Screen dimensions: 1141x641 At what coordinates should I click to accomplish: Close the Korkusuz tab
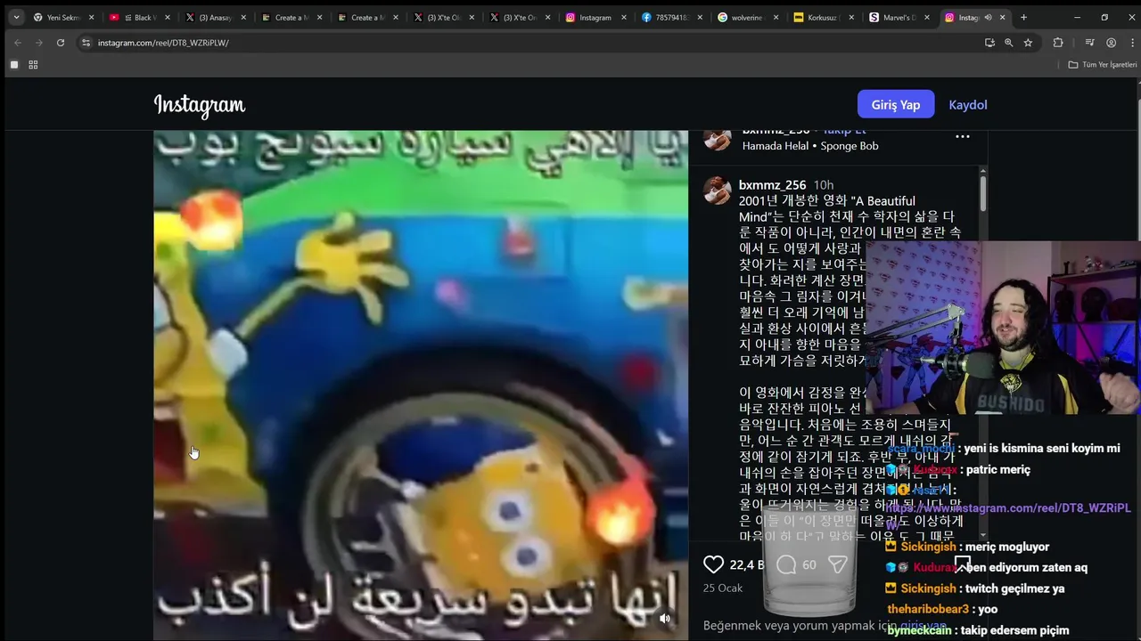[x=851, y=17]
